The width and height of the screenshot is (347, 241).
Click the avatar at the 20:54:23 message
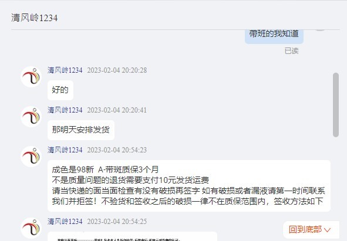31,157
